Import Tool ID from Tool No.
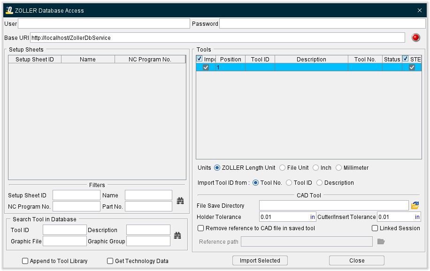Image resolution: width=430 pixels, height=271 pixels. tap(255, 183)
